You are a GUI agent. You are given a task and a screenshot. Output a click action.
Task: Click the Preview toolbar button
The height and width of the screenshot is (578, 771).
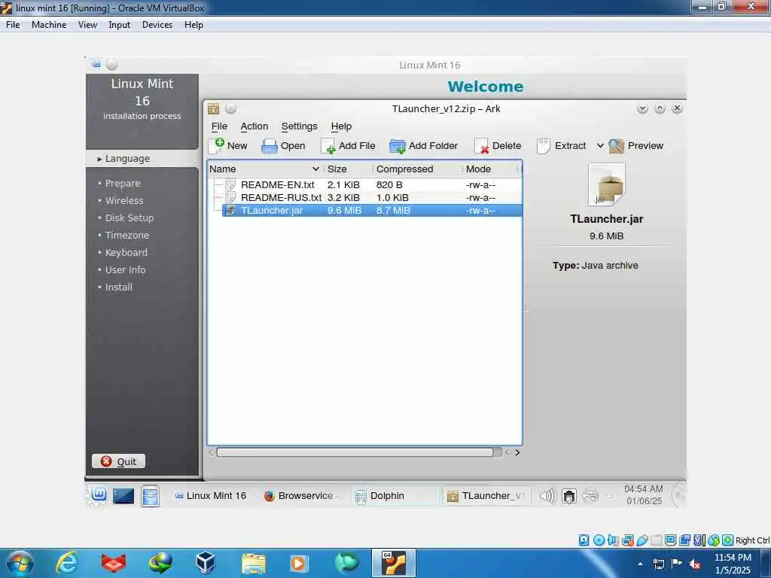[x=636, y=146]
